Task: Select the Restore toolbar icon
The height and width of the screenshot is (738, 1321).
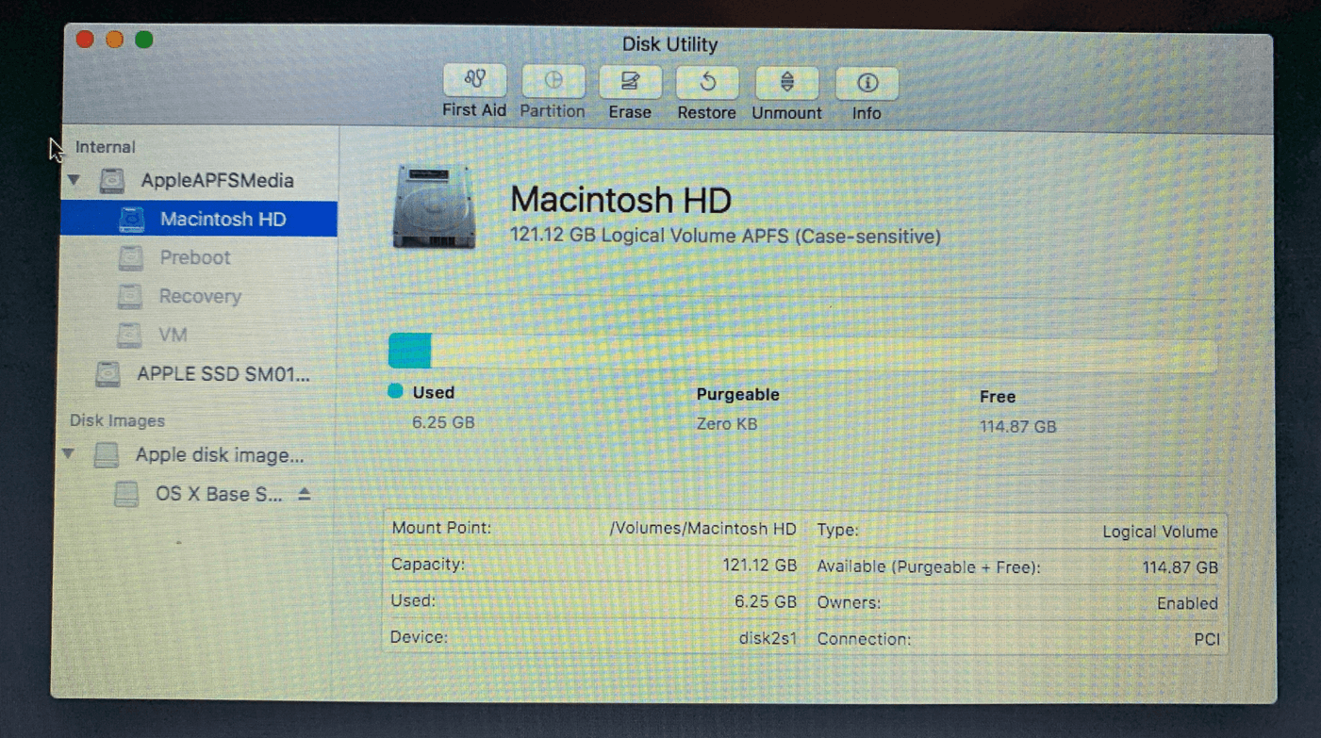Action: pos(707,83)
